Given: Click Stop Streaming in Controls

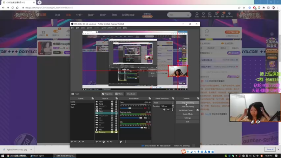Looking at the screenshot, I should (188, 103).
